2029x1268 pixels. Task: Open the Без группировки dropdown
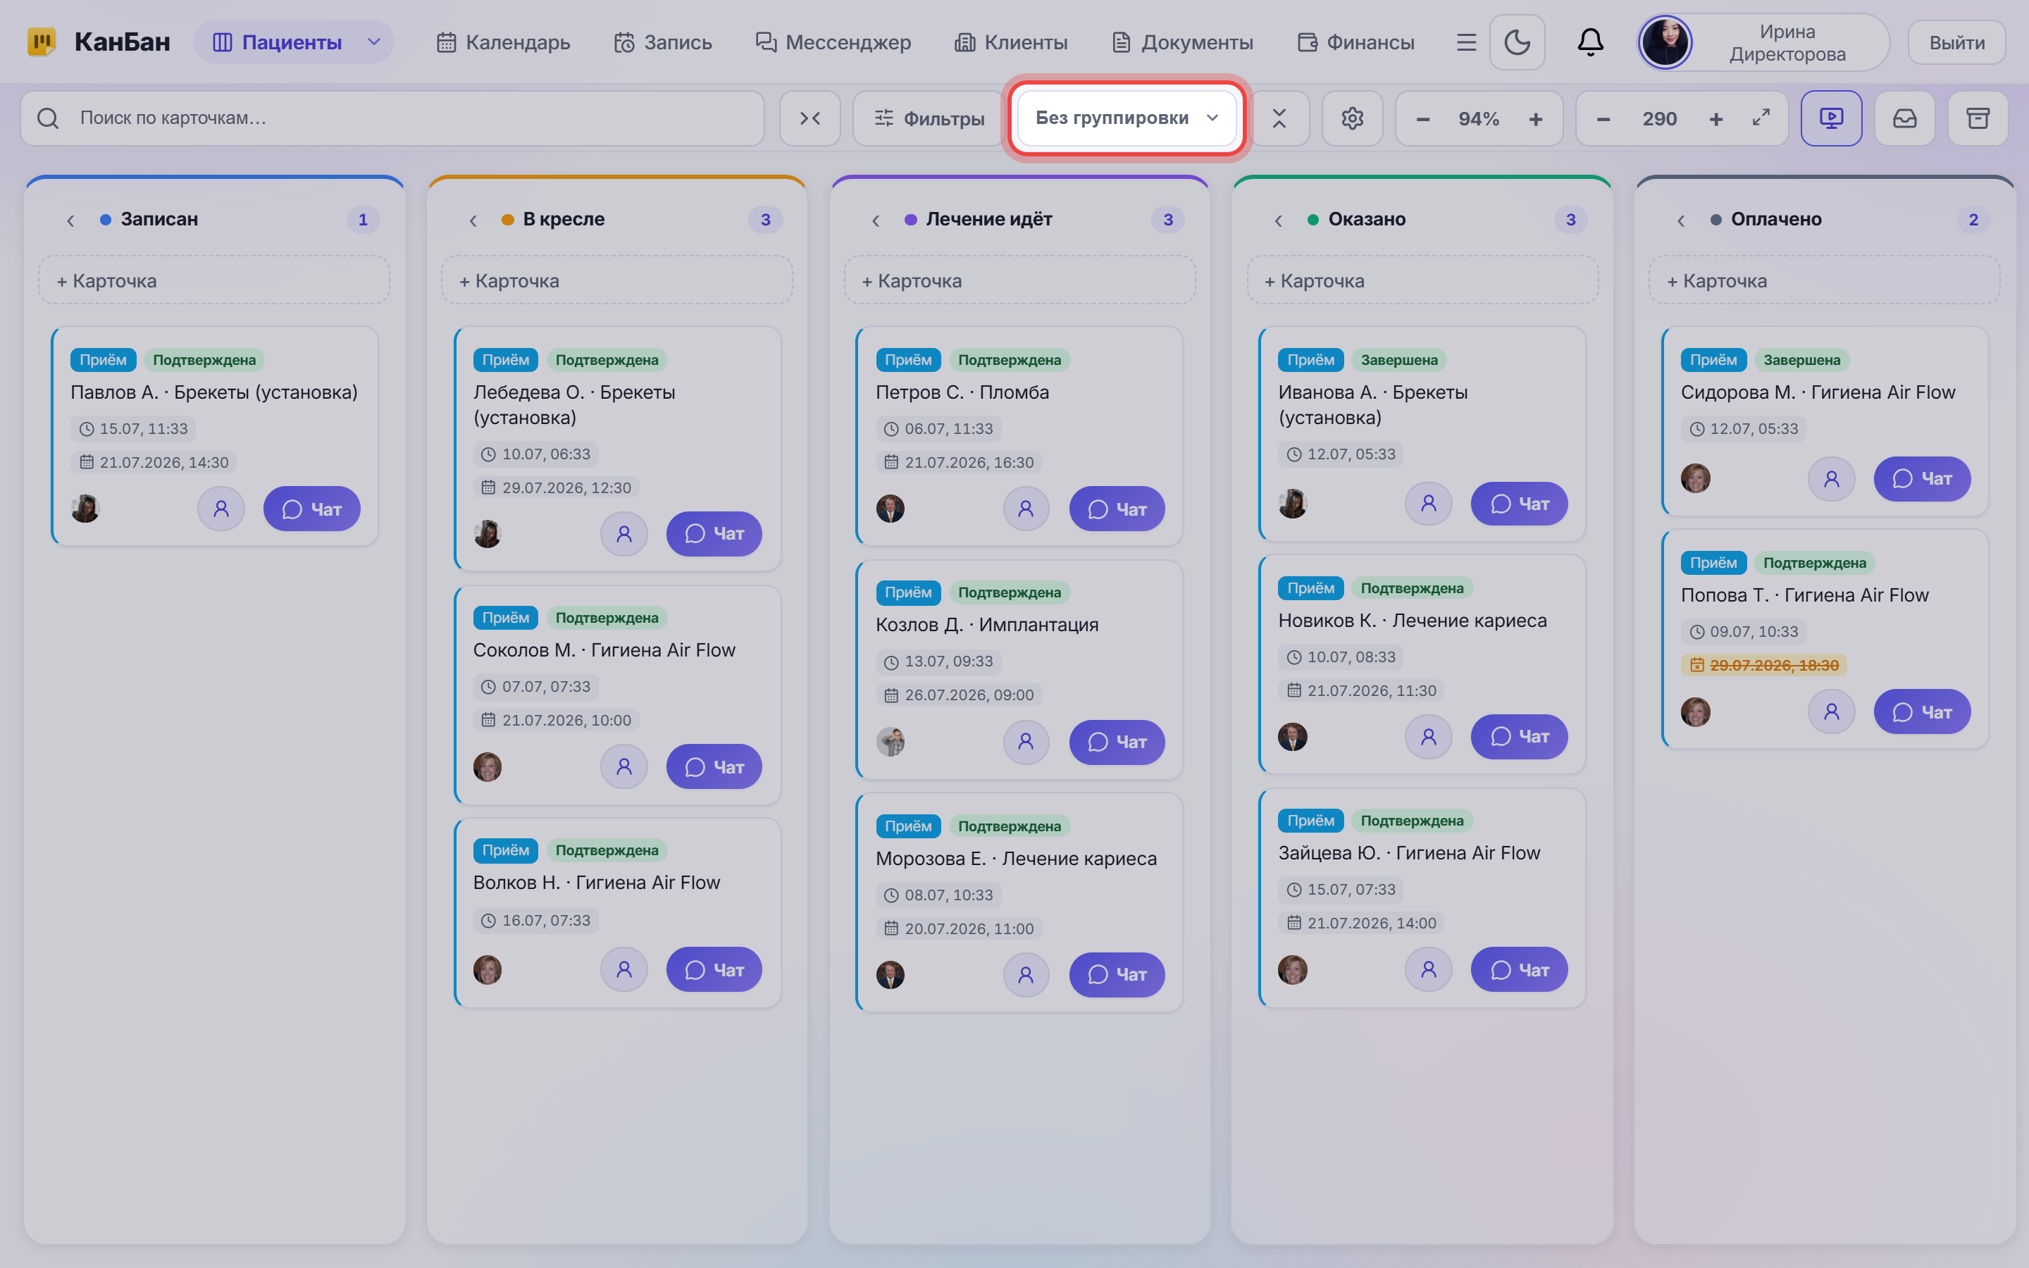tap(1126, 118)
